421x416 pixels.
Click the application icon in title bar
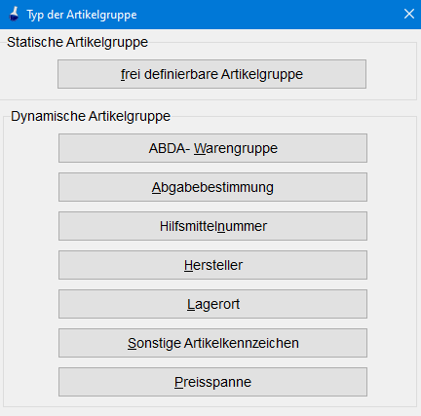pyautogui.click(x=14, y=15)
